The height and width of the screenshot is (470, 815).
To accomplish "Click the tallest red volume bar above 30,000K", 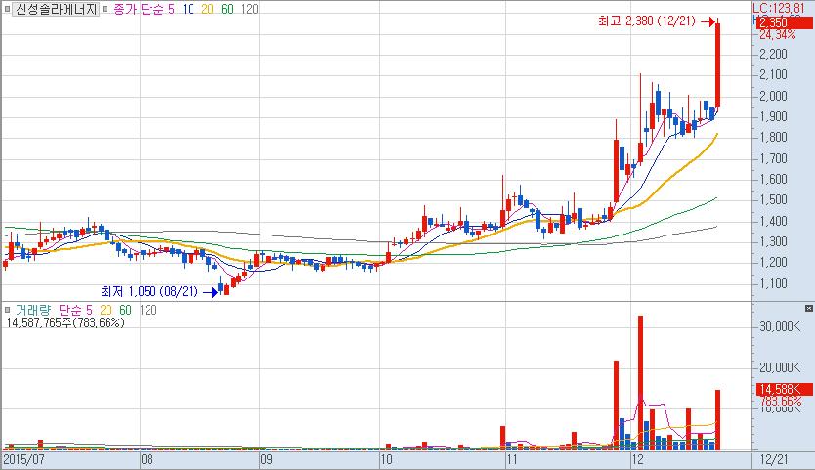I will 640,383.
